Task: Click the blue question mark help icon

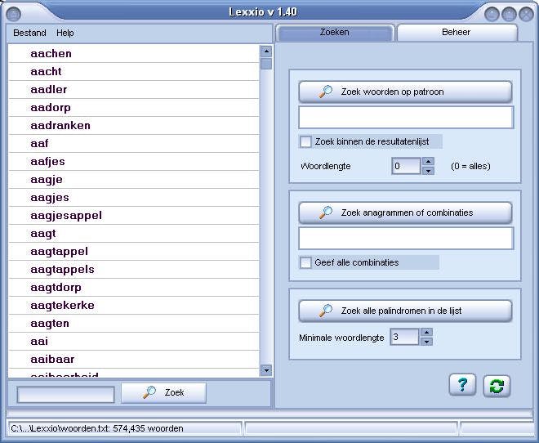Action: point(462,385)
